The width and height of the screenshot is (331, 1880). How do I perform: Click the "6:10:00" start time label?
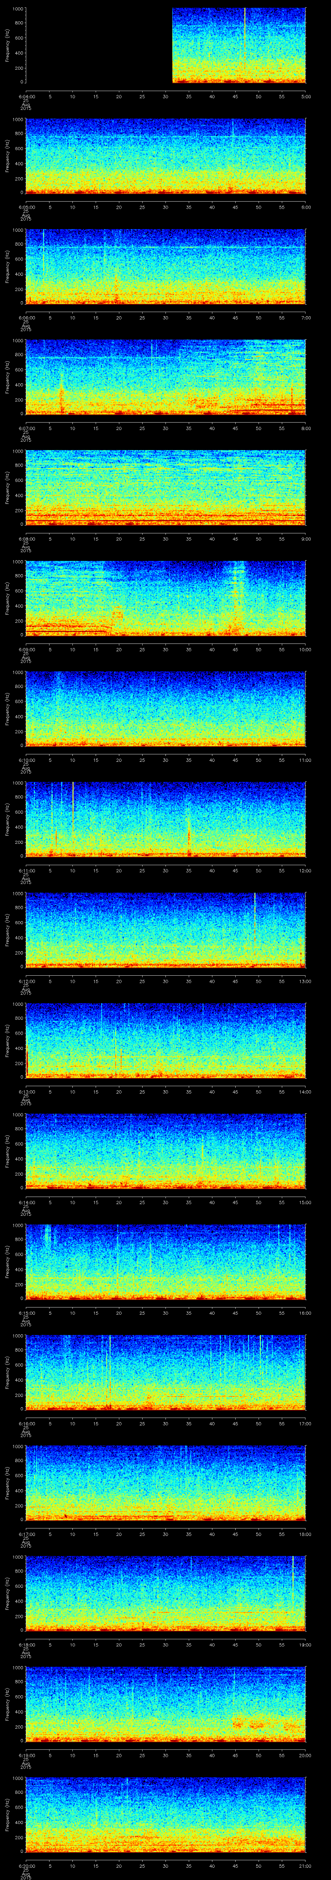(x=26, y=760)
